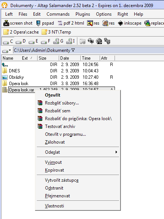The height and width of the screenshot is (219, 164).
Task: Launch the screen shot toolbar shortcut
Action: 18,23
